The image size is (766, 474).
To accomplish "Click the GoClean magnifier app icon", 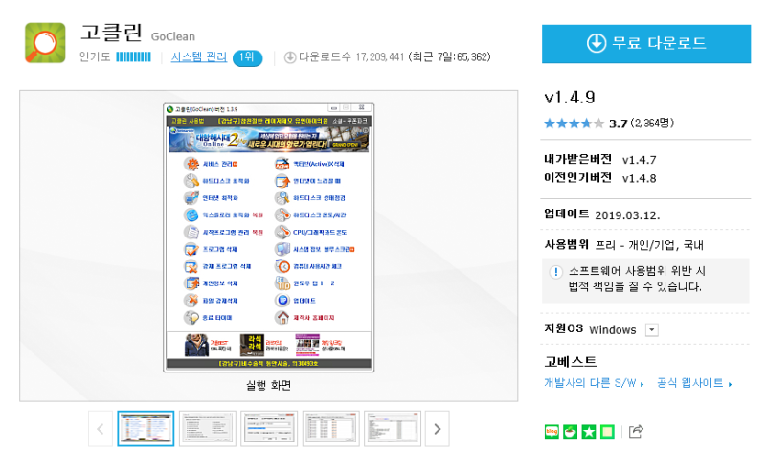I will [x=45, y=43].
